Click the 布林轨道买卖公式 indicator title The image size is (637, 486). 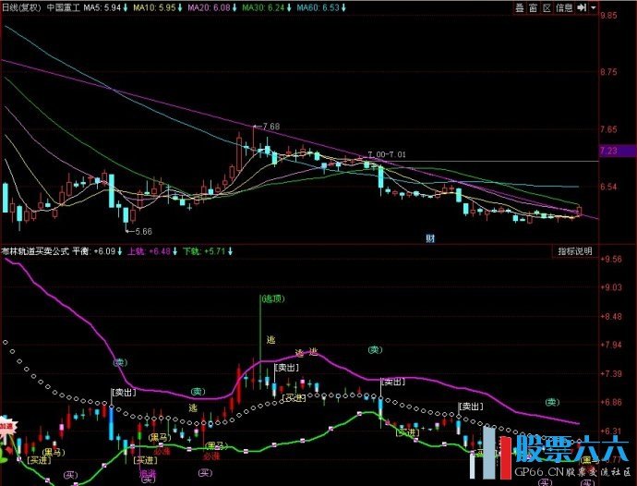pyautogui.click(x=34, y=250)
